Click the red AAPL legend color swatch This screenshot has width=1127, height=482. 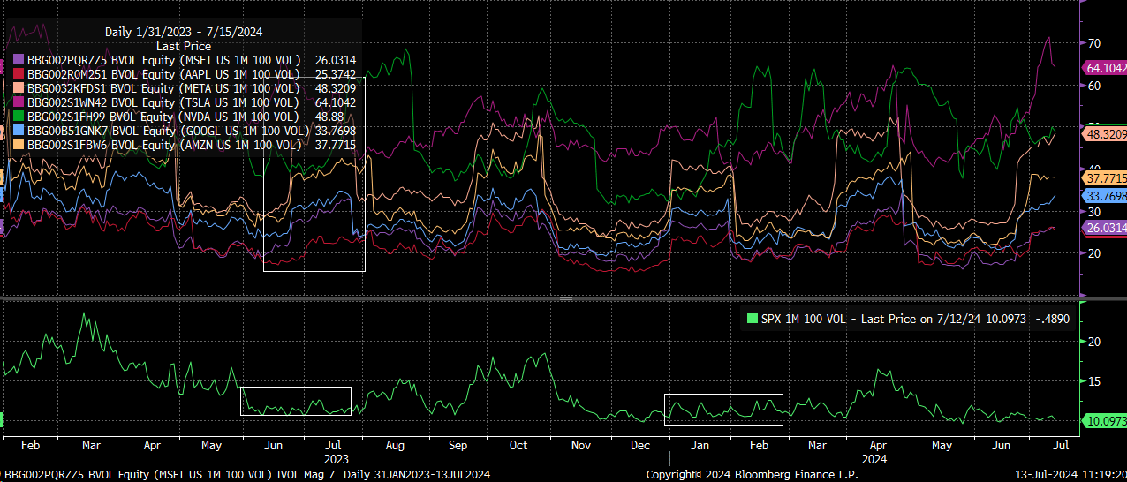point(19,74)
